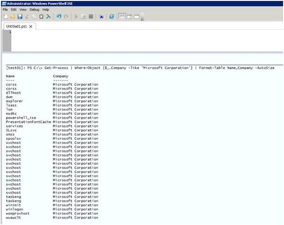Click the Run Selection icon

[83, 17]
